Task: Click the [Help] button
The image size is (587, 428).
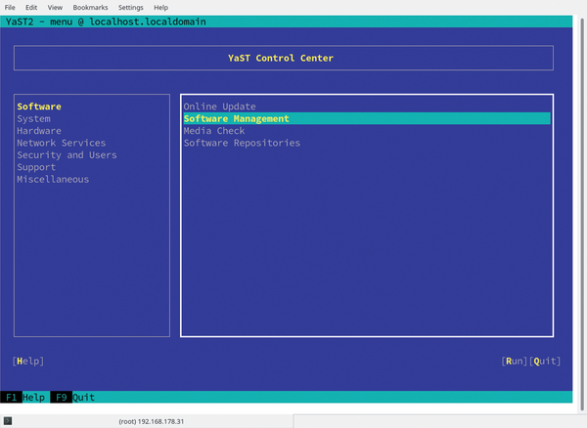Action: pyautogui.click(x=28, y=362)
